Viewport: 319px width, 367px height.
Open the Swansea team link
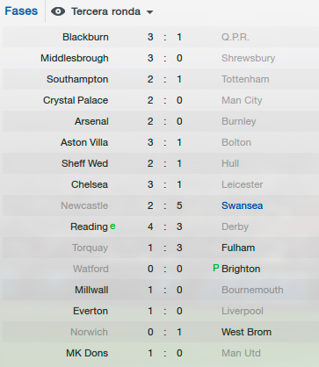pos(242,205)
